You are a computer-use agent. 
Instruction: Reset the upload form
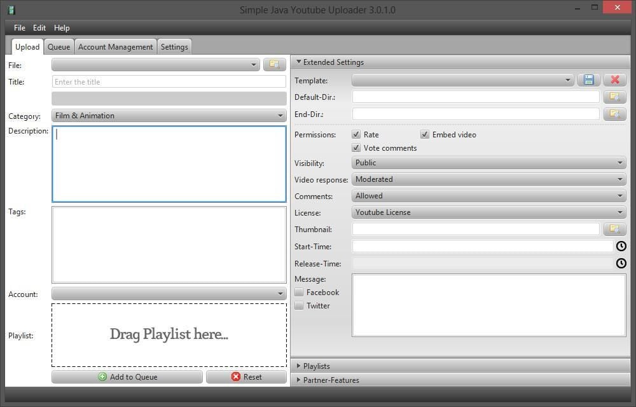point(247,376)
